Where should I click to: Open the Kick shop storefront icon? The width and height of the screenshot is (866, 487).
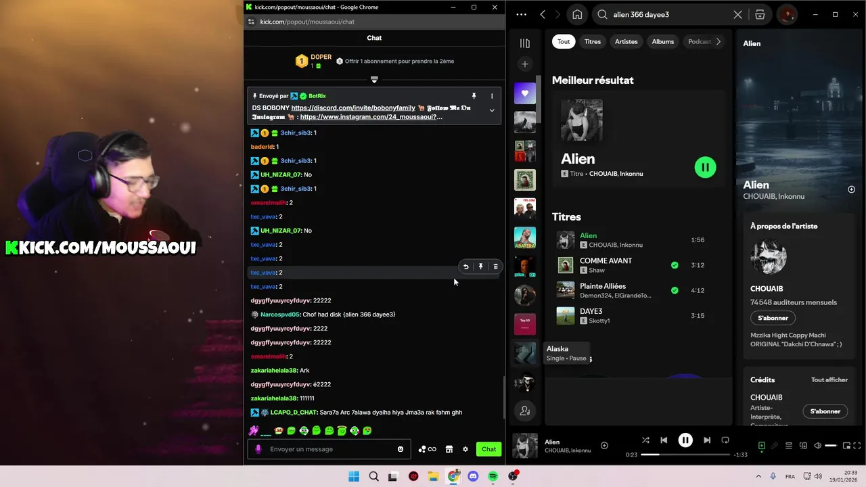click(449, 449)
